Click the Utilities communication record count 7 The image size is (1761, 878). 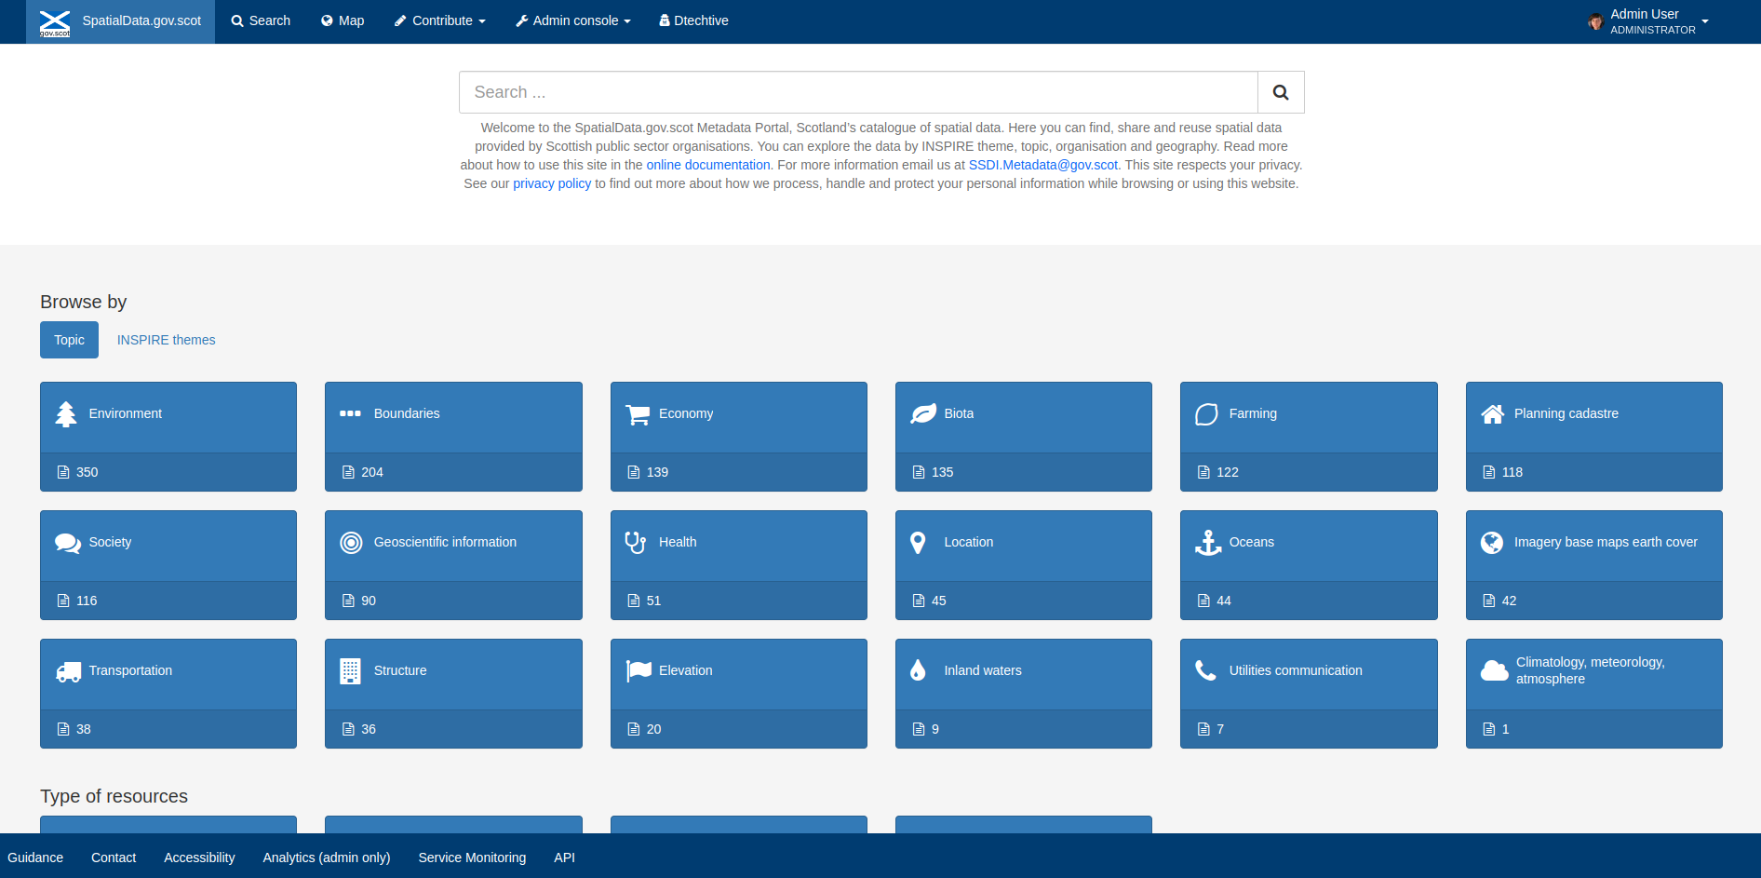pyautogui.click(x=1220, y=729)
